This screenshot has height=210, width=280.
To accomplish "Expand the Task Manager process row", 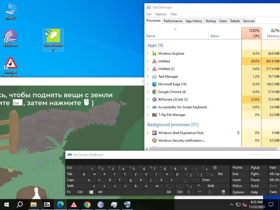I will (148, 77).
